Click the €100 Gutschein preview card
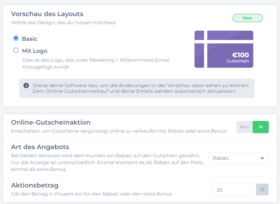Screen dimensions: 280x204 [224, 49]
